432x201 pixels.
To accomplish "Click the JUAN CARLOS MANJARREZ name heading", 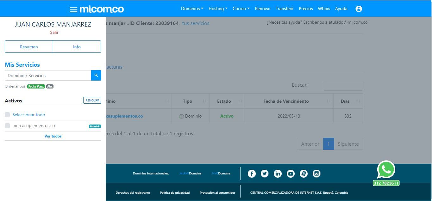I will [53, 24].
